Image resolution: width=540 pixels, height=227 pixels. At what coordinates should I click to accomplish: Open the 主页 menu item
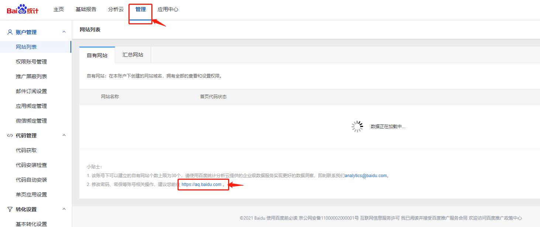point(58,9)
